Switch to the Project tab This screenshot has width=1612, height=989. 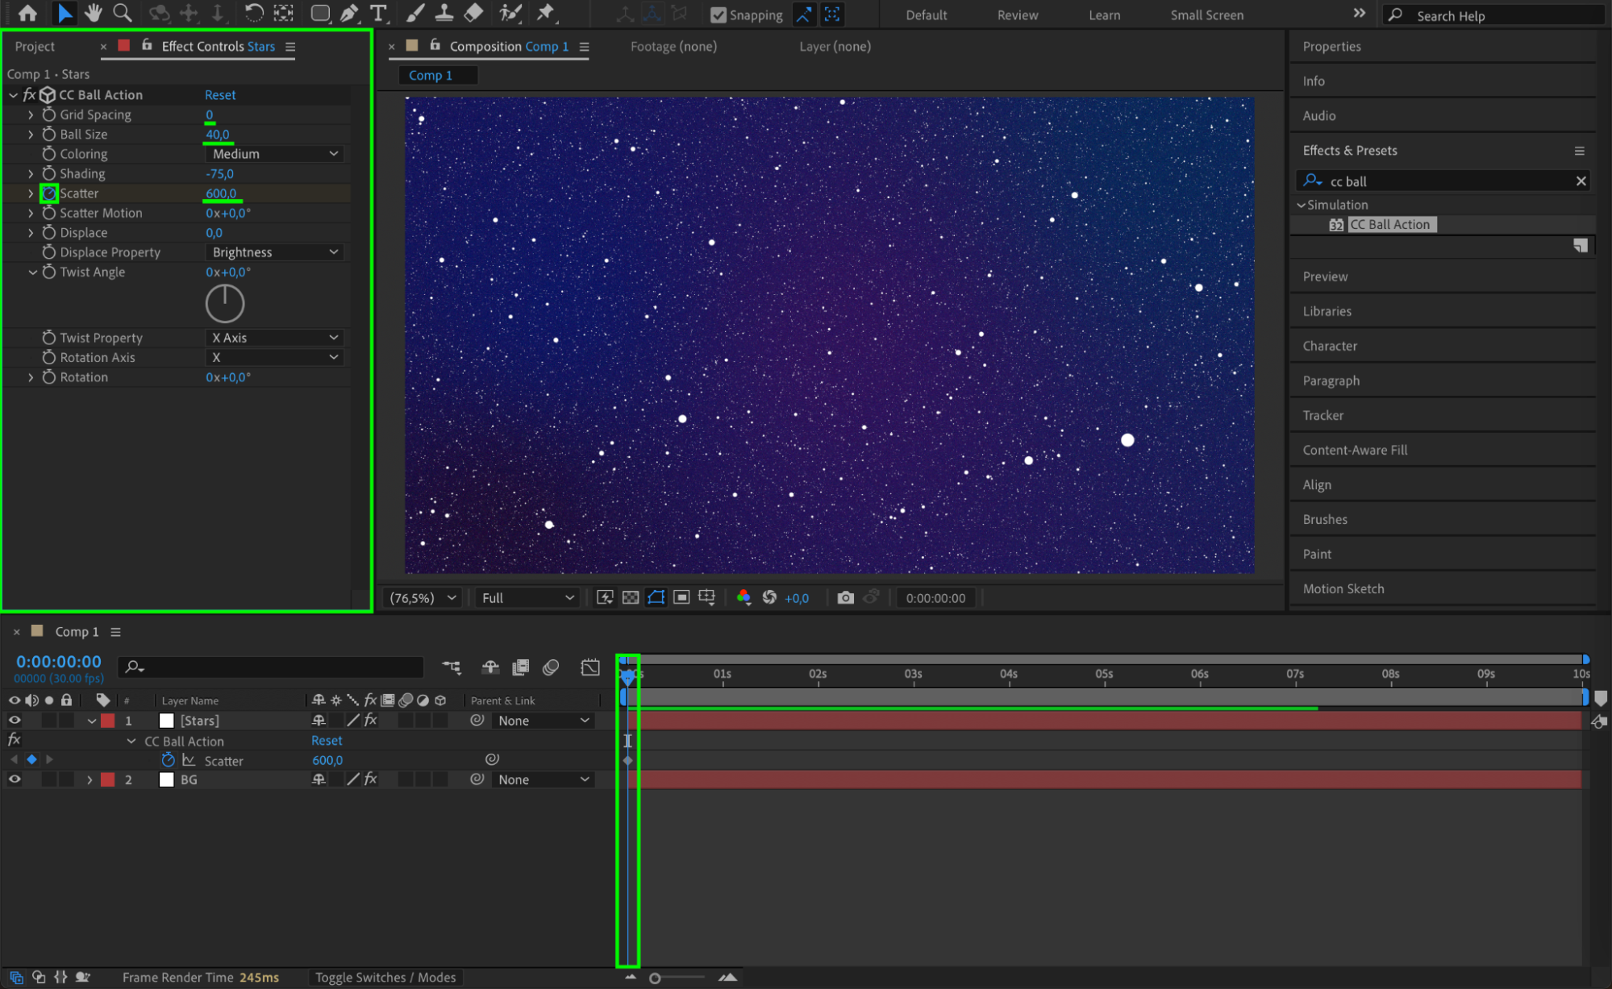coord(35,47)
